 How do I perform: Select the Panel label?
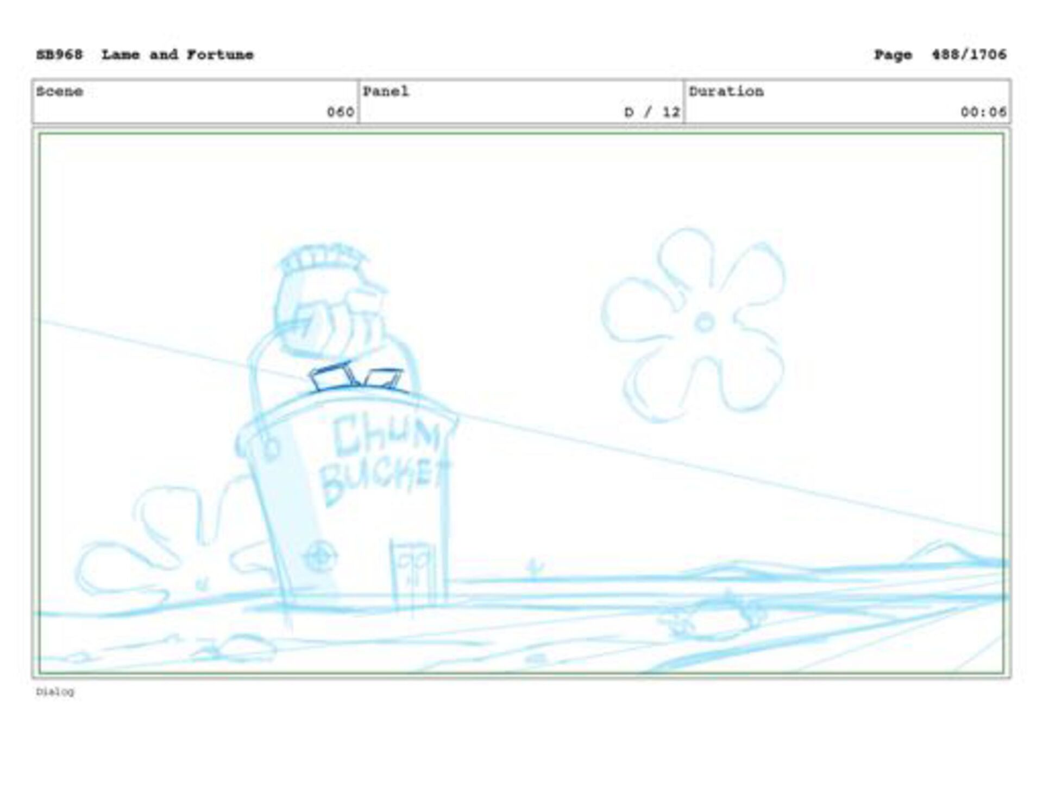[386, 91]
